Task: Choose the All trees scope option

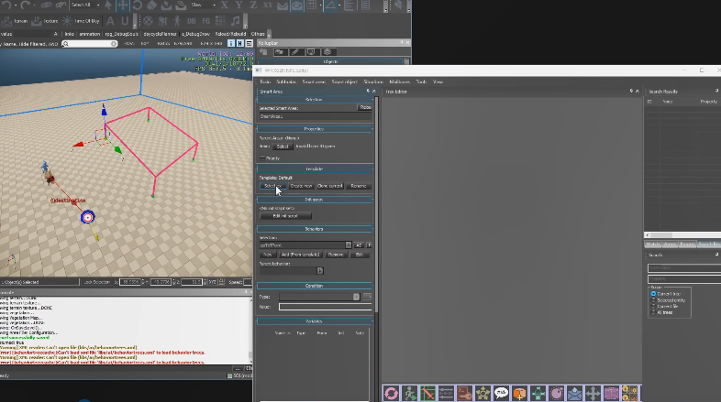Action: 652,312
